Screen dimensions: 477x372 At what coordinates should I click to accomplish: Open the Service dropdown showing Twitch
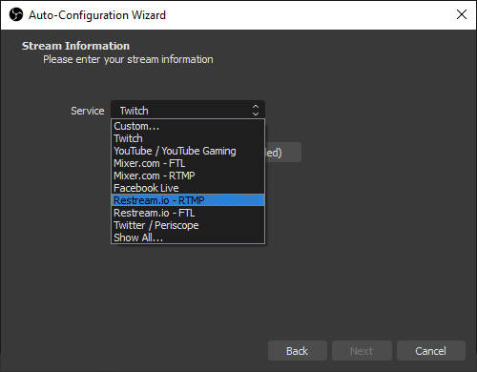pos(188,110)
